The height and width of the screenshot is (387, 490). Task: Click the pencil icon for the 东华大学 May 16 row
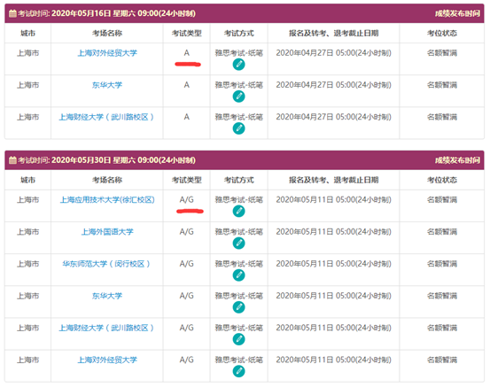click(238, 97)
